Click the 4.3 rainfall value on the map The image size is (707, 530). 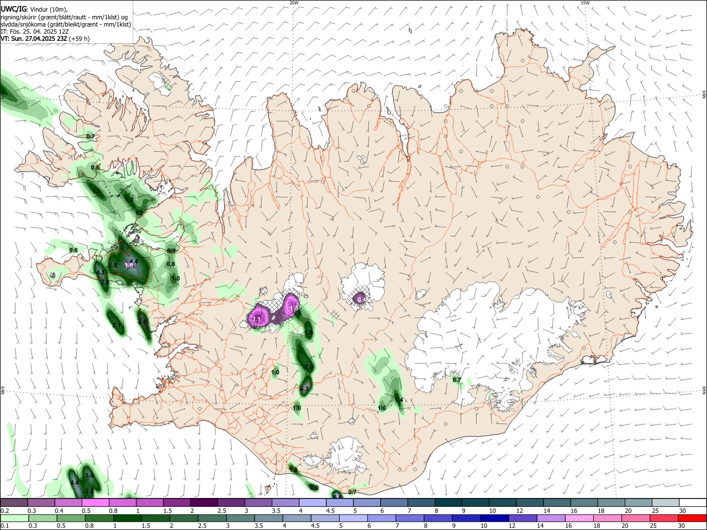(304, 389)
